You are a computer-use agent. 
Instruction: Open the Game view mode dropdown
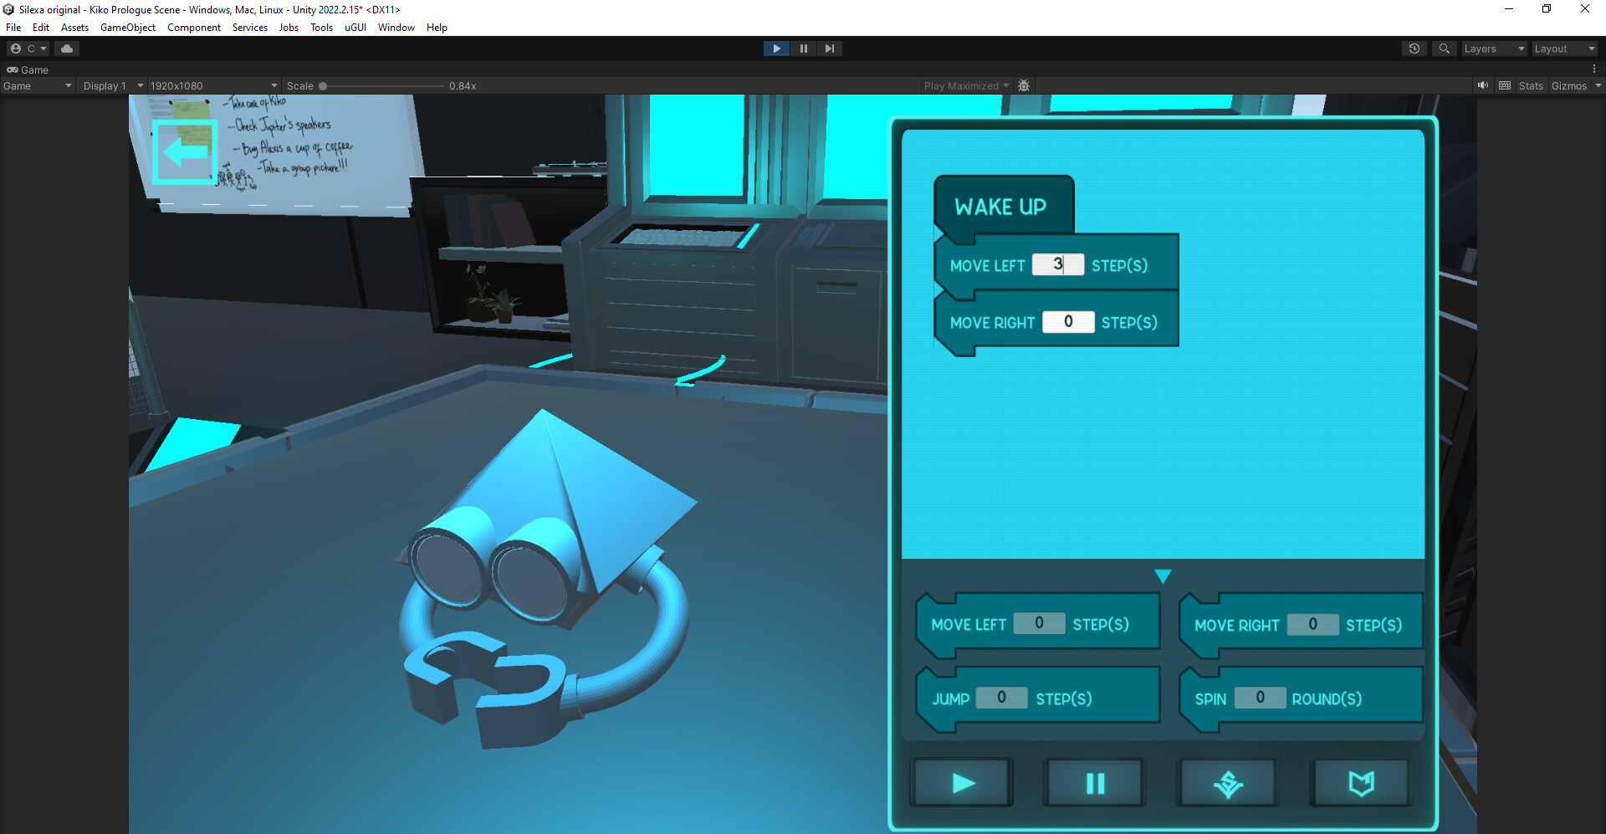(37, 86)
